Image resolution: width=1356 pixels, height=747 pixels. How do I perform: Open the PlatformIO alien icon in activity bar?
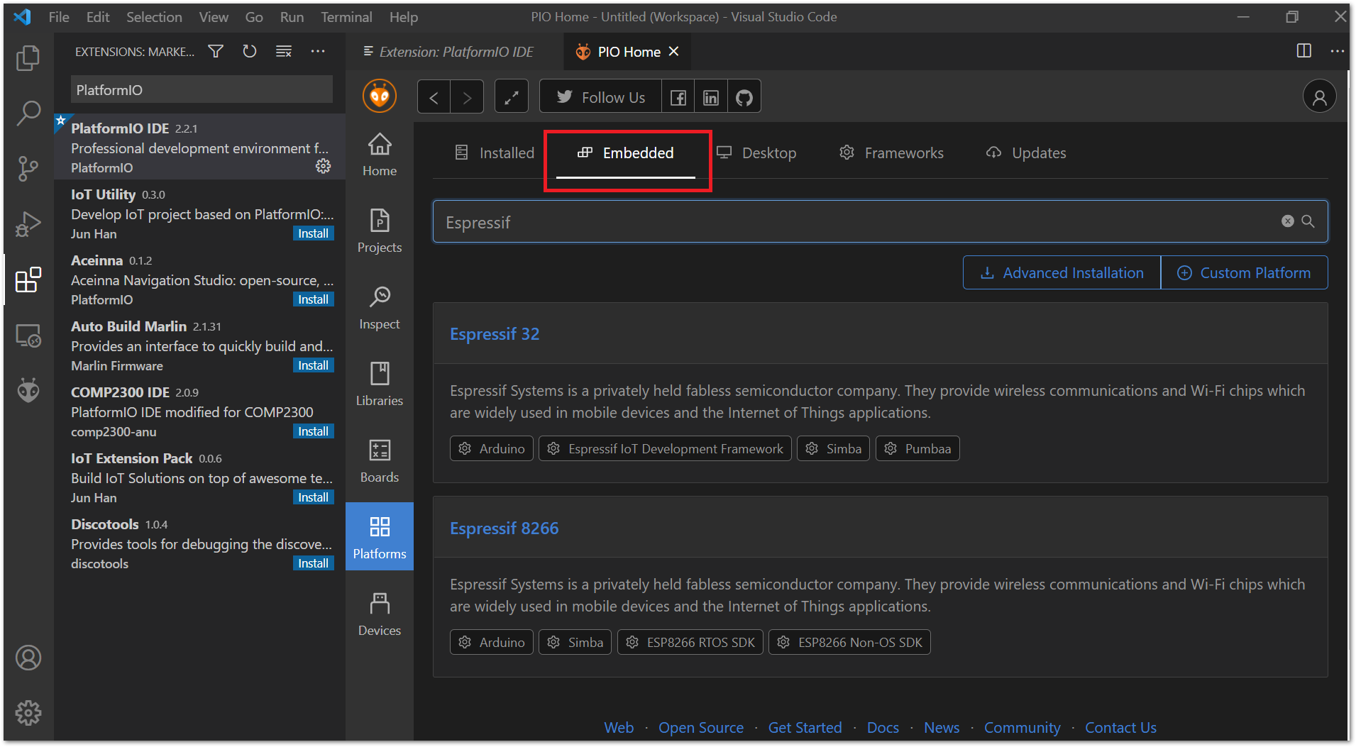pos(28,390)
